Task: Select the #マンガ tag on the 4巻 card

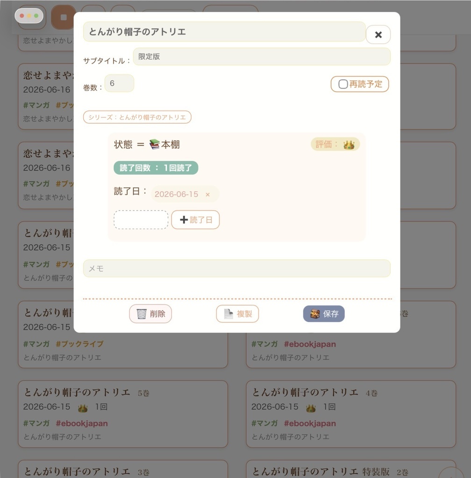Action: [x=264, y=423]
